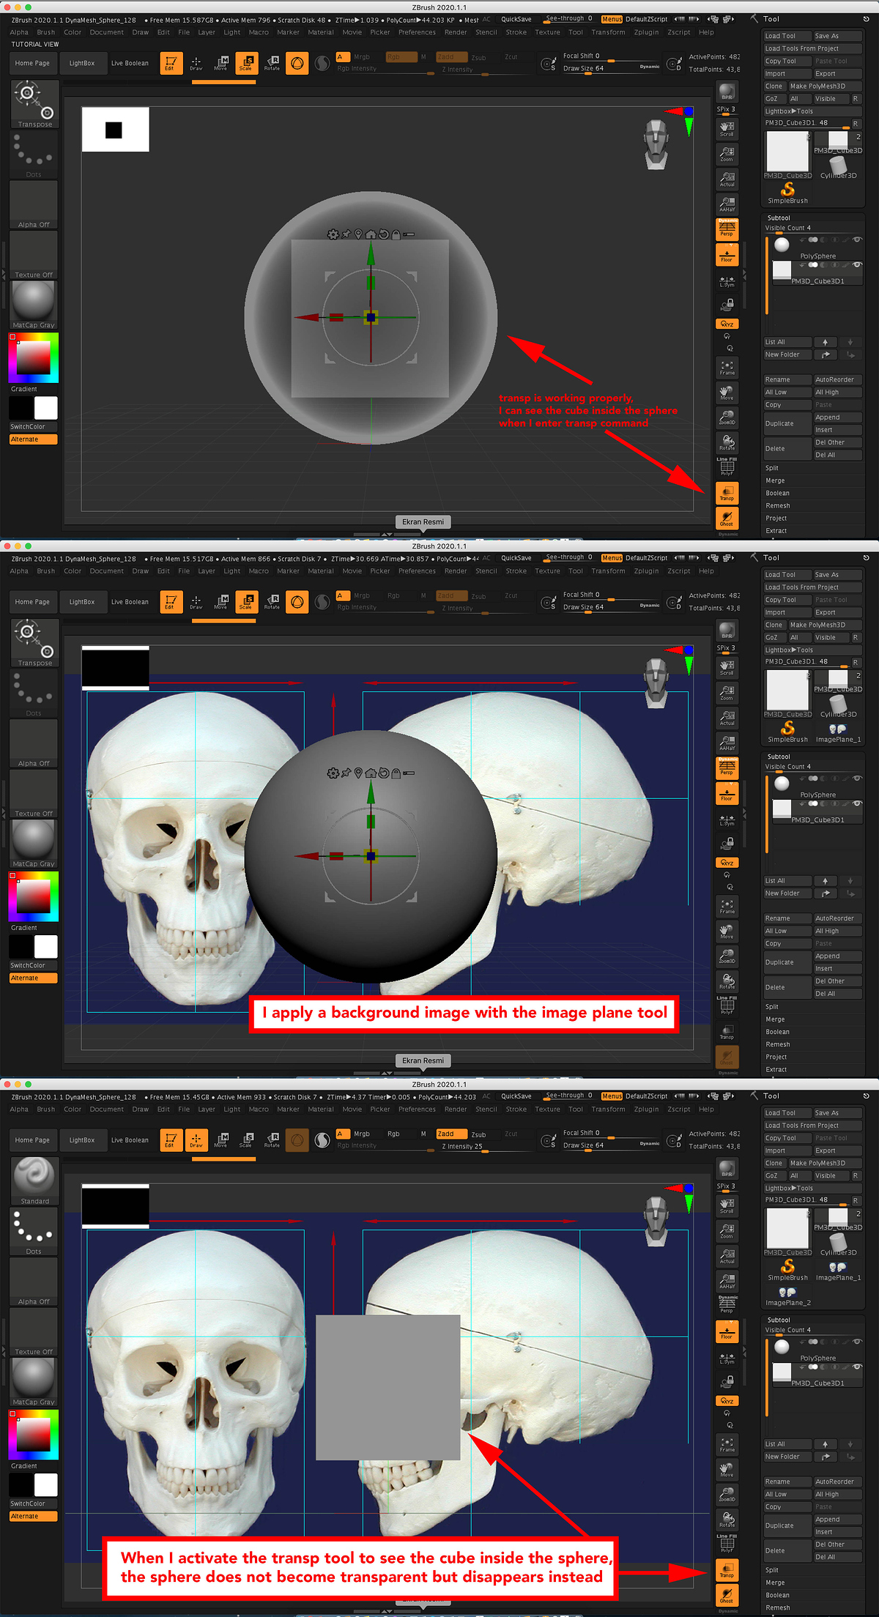Select Move gizmo icon in top screenshot

pyautogui.click(x=221, y=63)
